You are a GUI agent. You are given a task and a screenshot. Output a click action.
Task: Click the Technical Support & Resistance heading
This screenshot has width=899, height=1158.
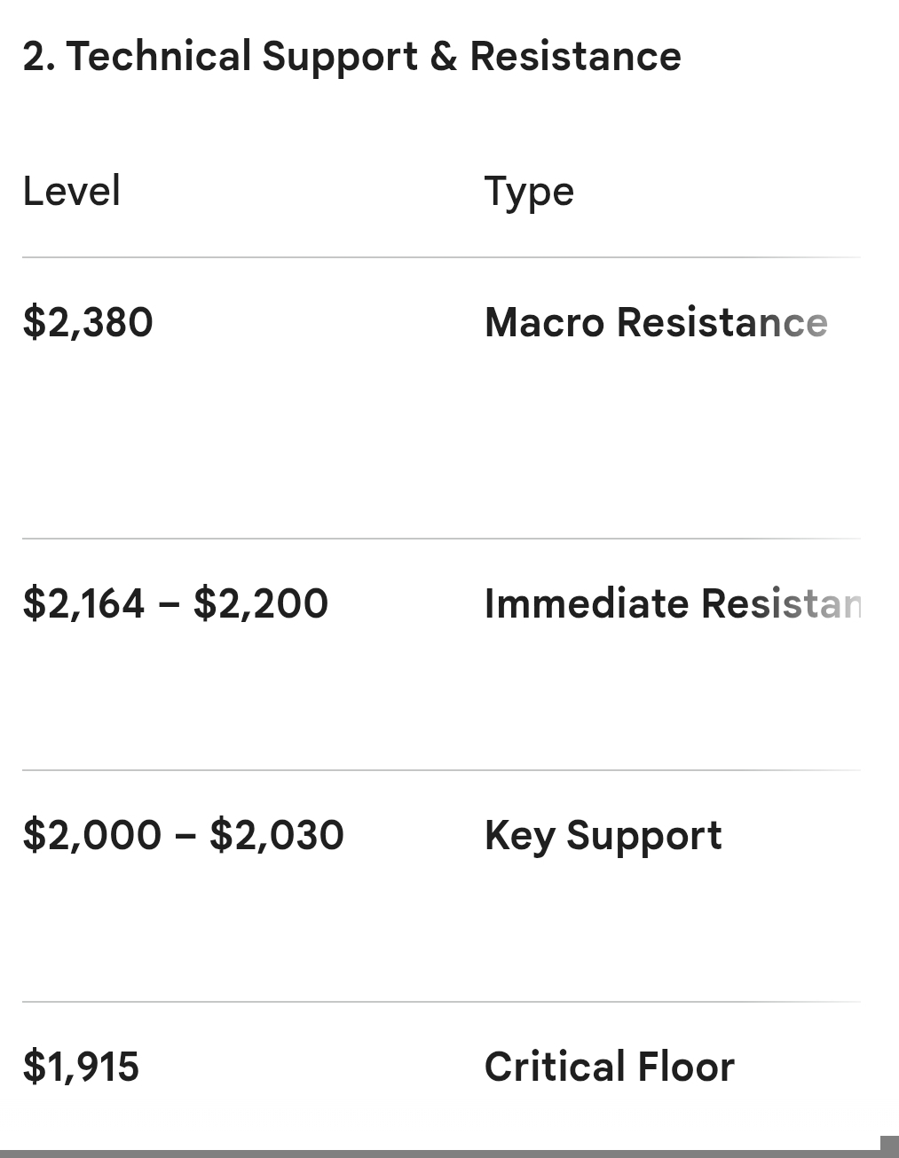point(351,57)
